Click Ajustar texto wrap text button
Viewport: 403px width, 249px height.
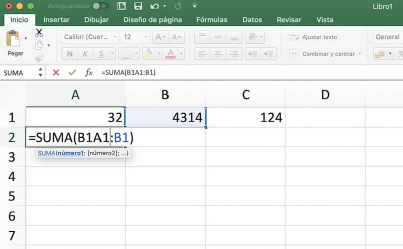[313, 37]
